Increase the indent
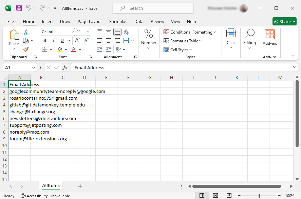Viewport: 301px width, 199px height. pos(109,49)
